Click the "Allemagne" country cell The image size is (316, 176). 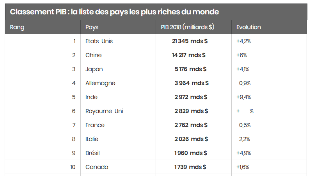click(100, 83)
